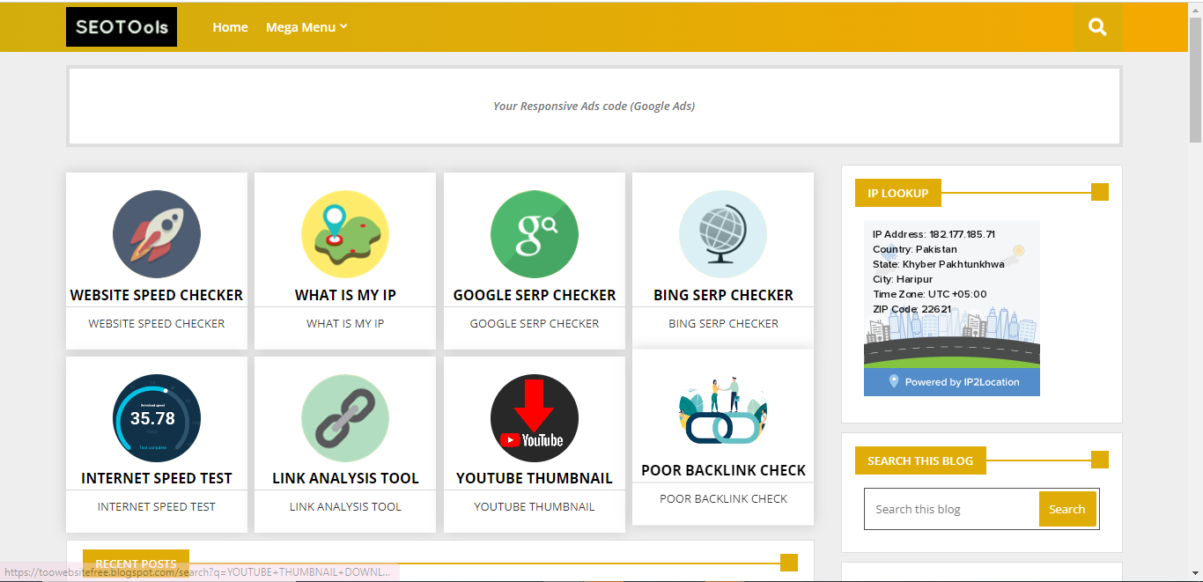Viewport: 1203px width, 582px height.
Task: Expand the Mega Menu chevron
Action: point(344,26)
